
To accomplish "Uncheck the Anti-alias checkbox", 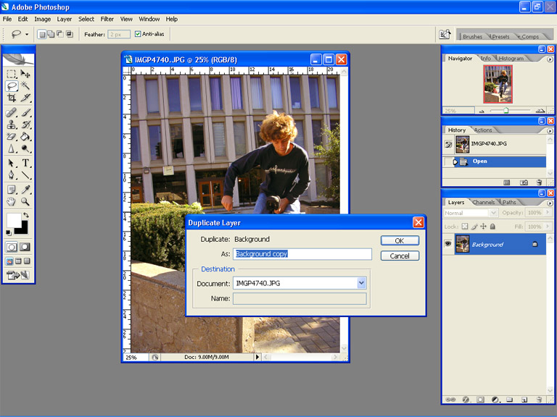I will 138,34.
